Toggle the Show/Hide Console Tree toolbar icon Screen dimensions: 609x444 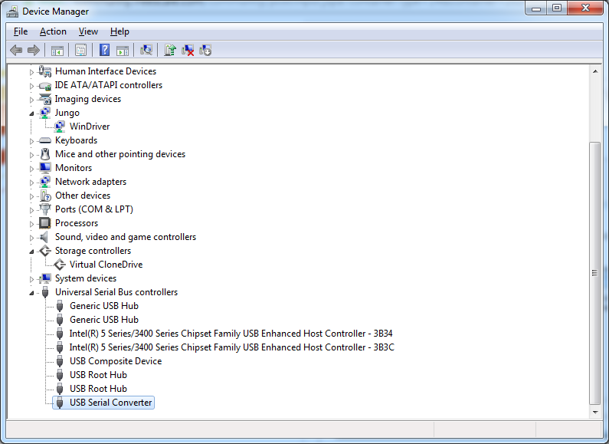[x=57, y=50]
